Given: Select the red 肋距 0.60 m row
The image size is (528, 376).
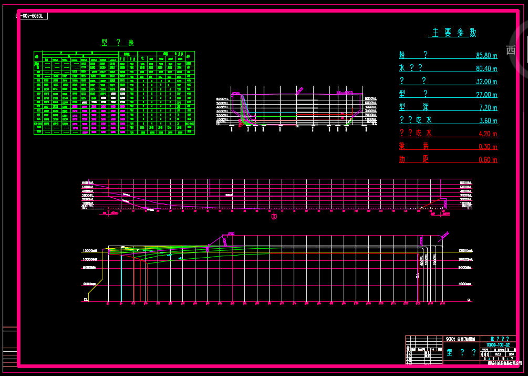Looking at the screenshot, I should tap(448, 160).
